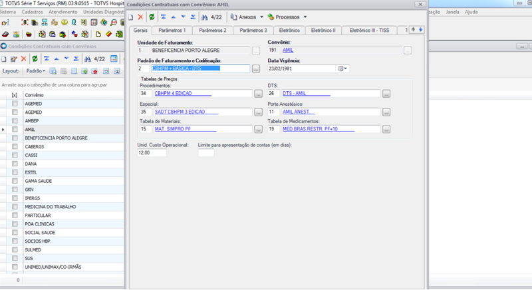
Task: Open lookup button for Porte Anestésico
Action: [x=386, y=112]
